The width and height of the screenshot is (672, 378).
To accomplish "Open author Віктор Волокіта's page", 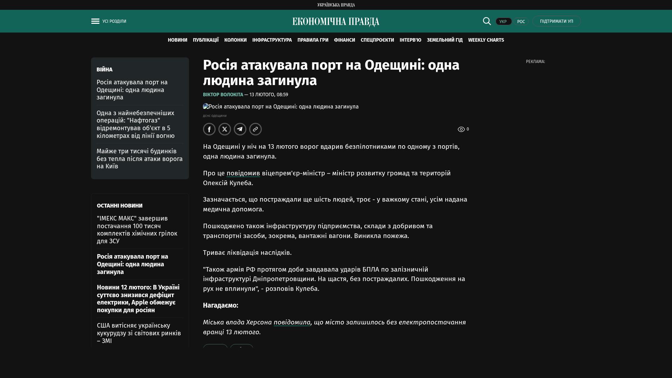I will click(x=223, y=95).
